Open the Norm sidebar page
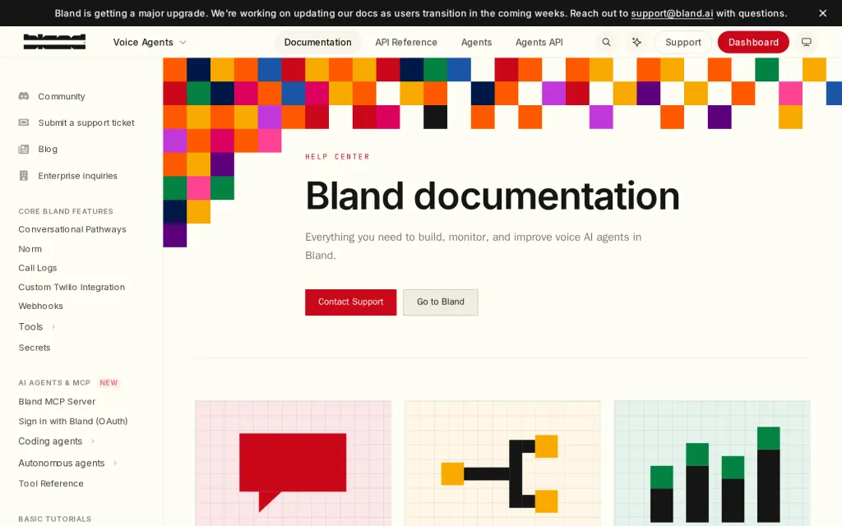The height and width of the screenshot is (526, 842). point(30,249)
